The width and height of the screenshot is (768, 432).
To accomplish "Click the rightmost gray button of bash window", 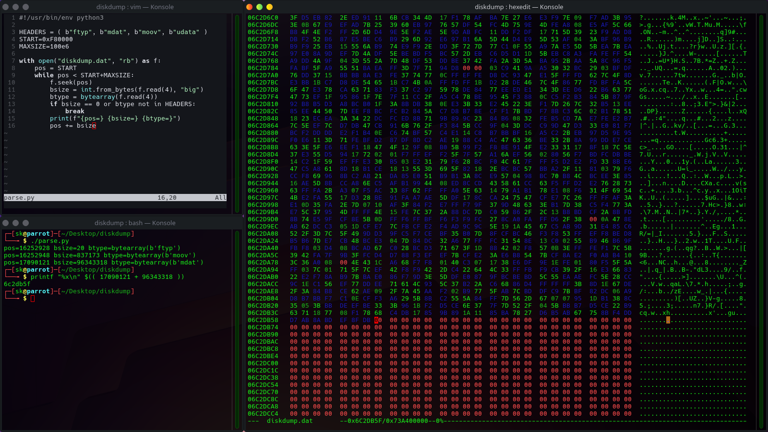I will [x=26, y=223].
